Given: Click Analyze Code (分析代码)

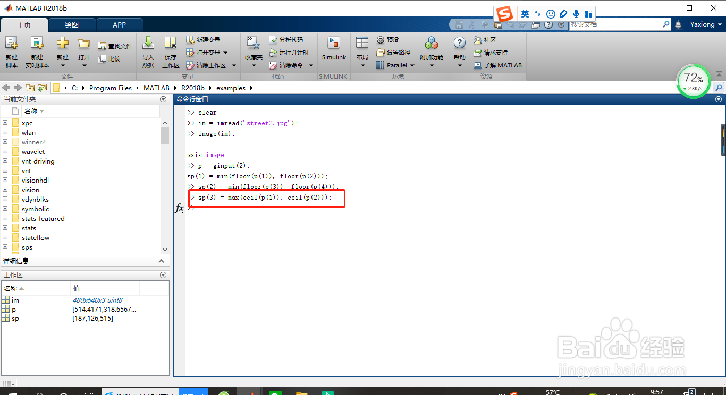Looking at the screenshot, I should (x=286, y=40).
